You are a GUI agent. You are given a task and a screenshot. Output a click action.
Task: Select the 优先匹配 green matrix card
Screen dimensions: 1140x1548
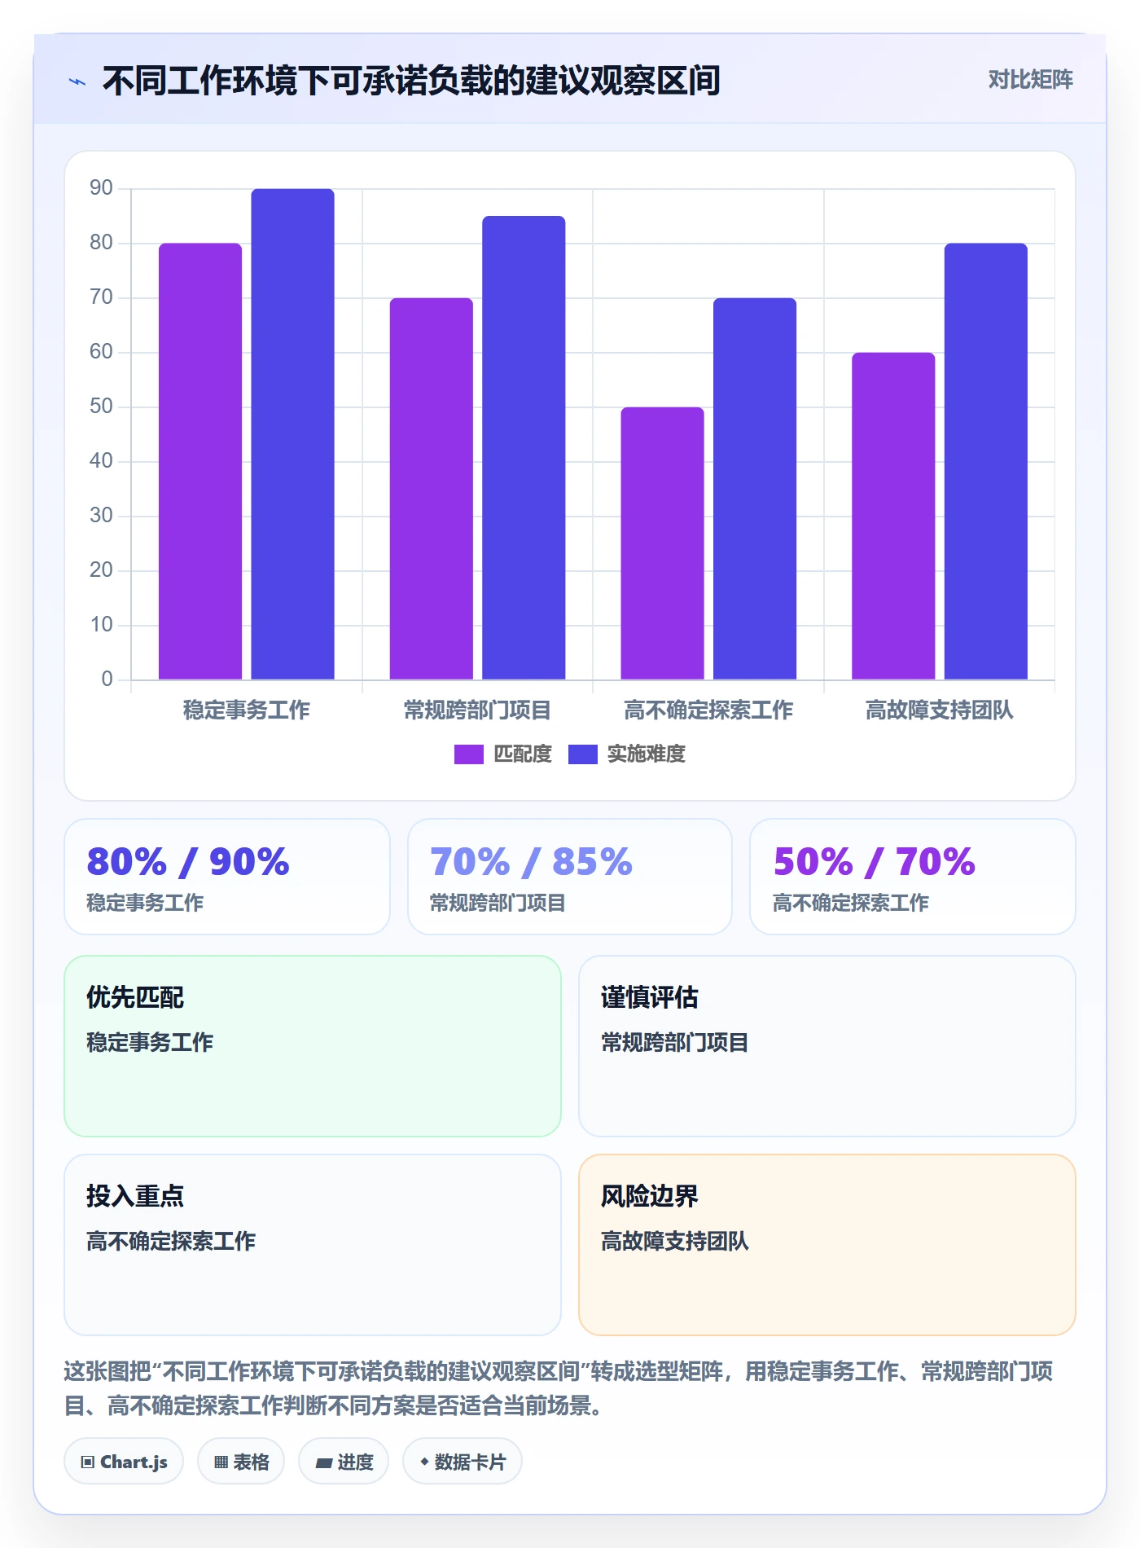pos(313,1046)
